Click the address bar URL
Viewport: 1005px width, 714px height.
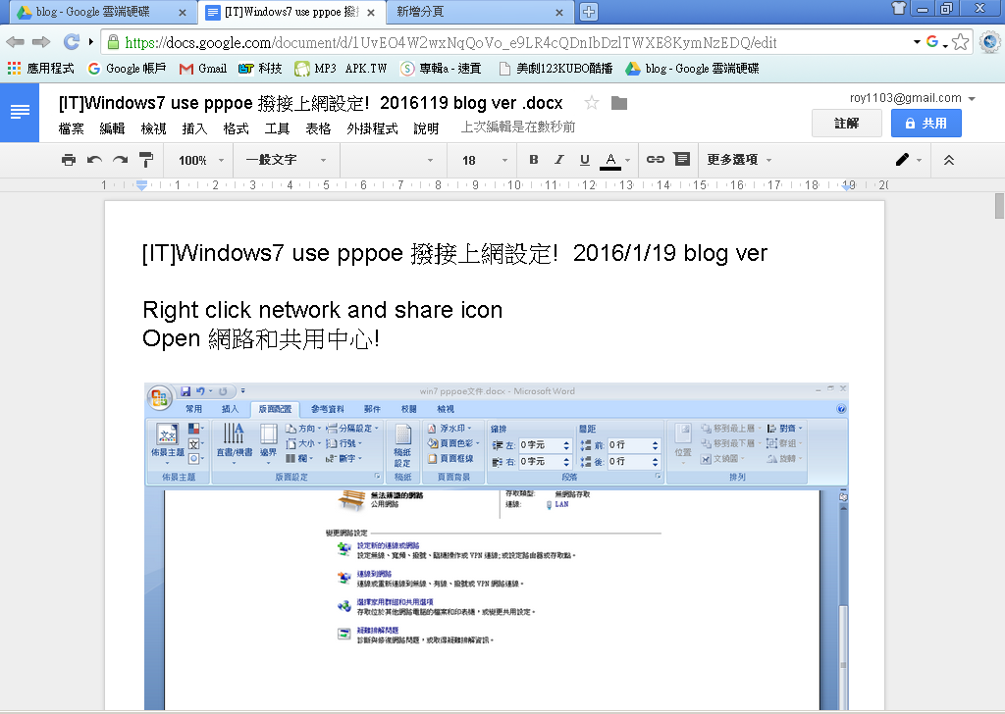tap(450, 43)
